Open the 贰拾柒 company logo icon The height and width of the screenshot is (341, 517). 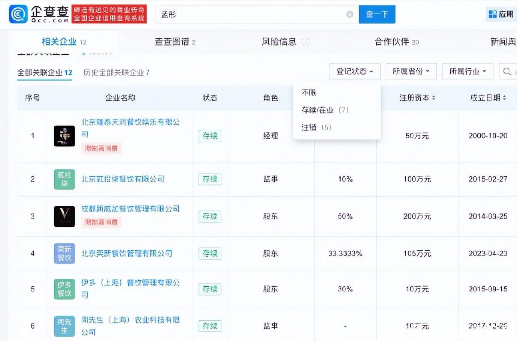click(x=64, y=179)
